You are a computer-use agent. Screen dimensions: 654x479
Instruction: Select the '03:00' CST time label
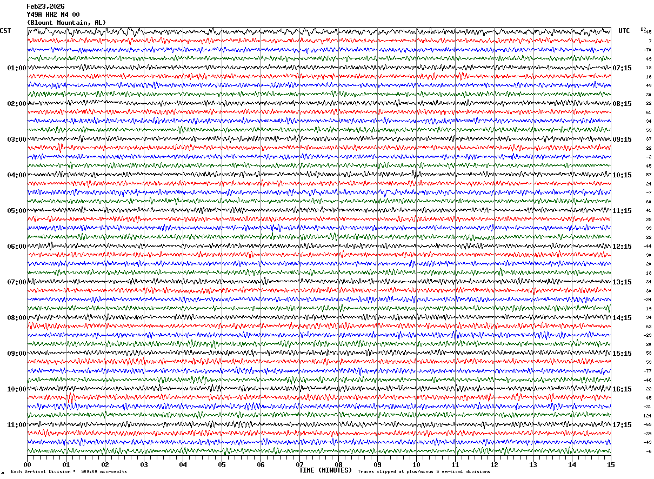click(17, 139)
